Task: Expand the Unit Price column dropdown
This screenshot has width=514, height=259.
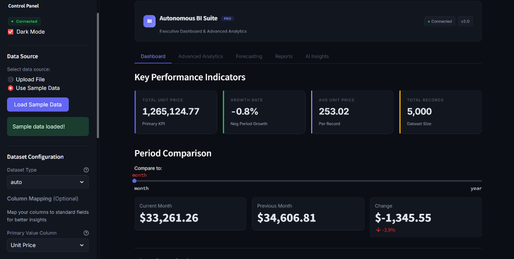Action: click(x=48, y=245)
